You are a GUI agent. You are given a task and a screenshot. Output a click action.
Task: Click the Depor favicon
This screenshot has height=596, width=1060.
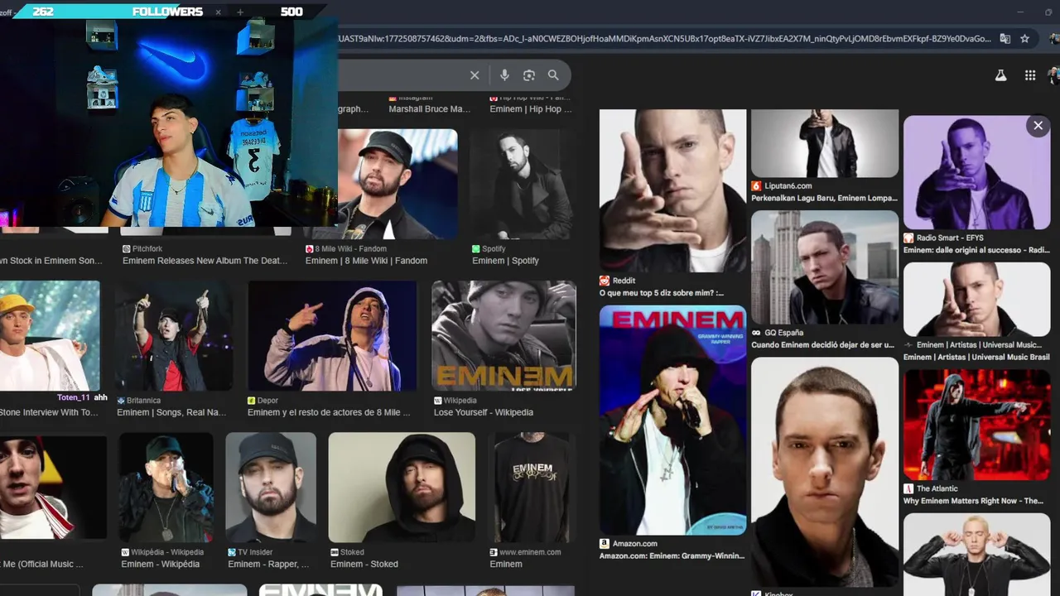(x=252, y=401)
